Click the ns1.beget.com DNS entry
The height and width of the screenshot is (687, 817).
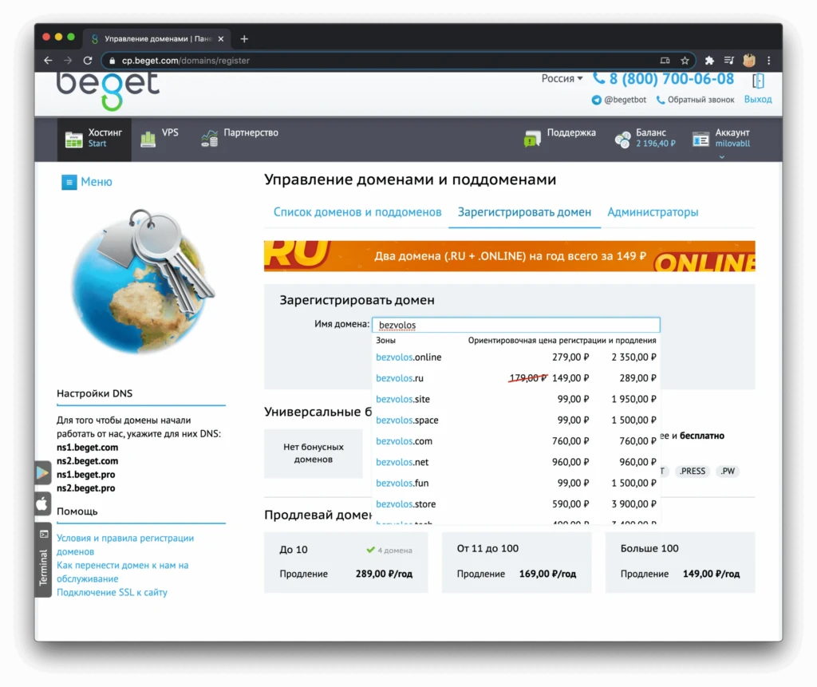coord(88,447)
